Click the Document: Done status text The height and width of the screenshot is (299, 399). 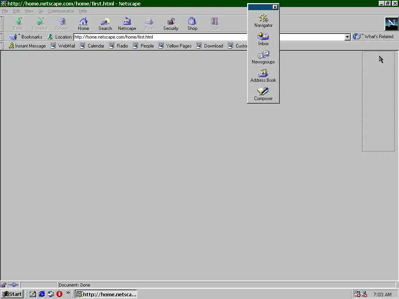tap(74, 285)
